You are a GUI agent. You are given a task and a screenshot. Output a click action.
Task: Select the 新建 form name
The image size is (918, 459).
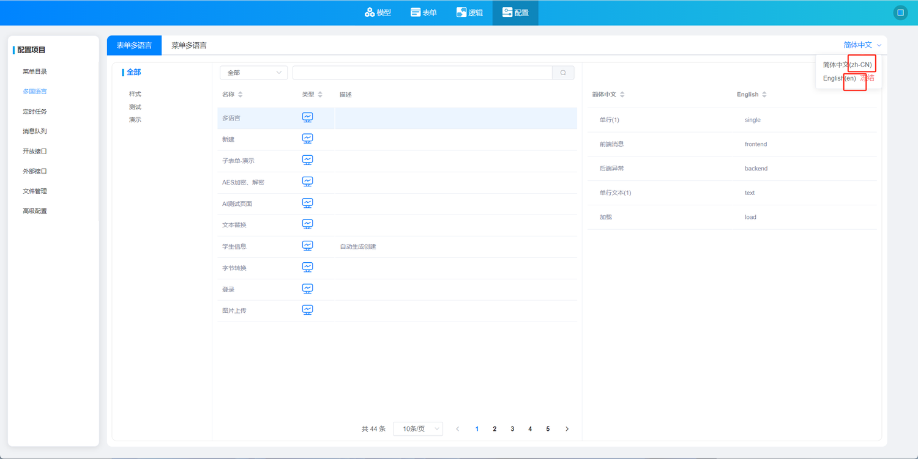tap(228, 139)
